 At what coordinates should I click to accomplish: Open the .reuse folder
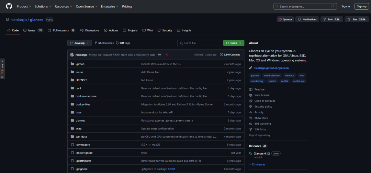point(79,72)
